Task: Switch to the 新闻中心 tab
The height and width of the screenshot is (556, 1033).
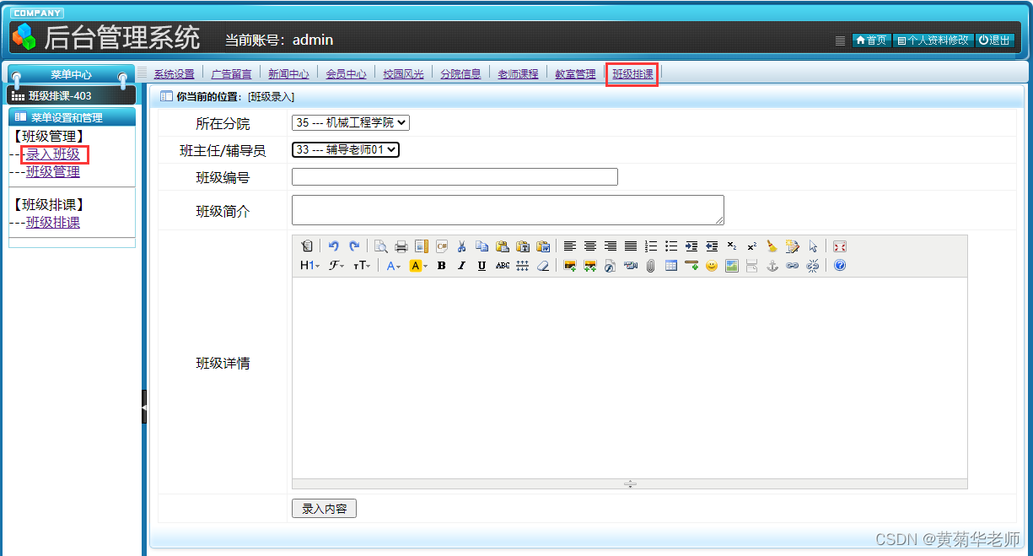Action: [x=288, y=74]
